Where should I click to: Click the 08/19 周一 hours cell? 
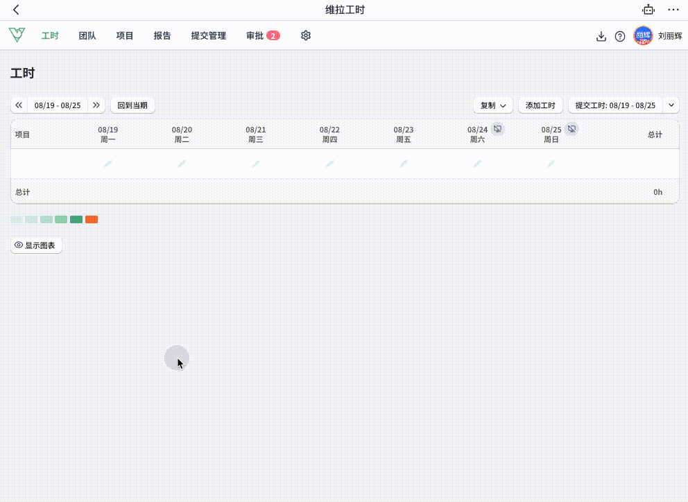pos(108,164)
